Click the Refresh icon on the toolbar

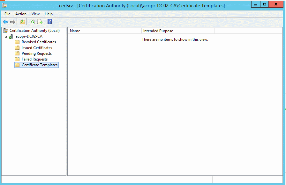[32, 22]
